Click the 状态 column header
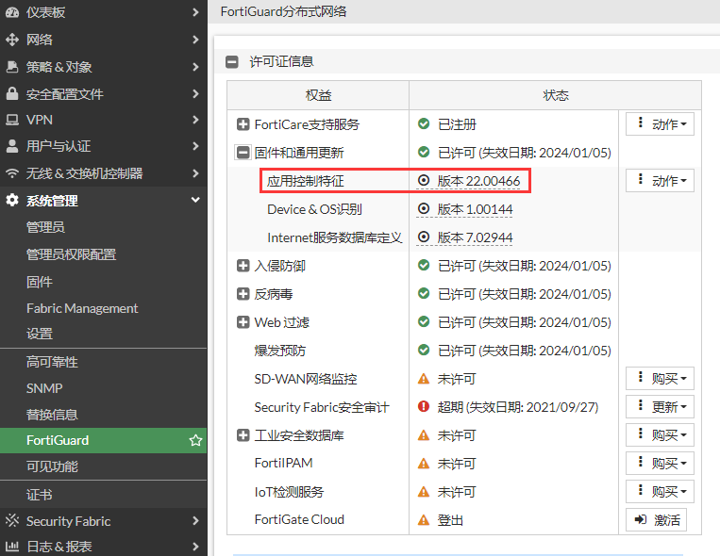This screenshot has width=720, height=556. click(556, 95)
